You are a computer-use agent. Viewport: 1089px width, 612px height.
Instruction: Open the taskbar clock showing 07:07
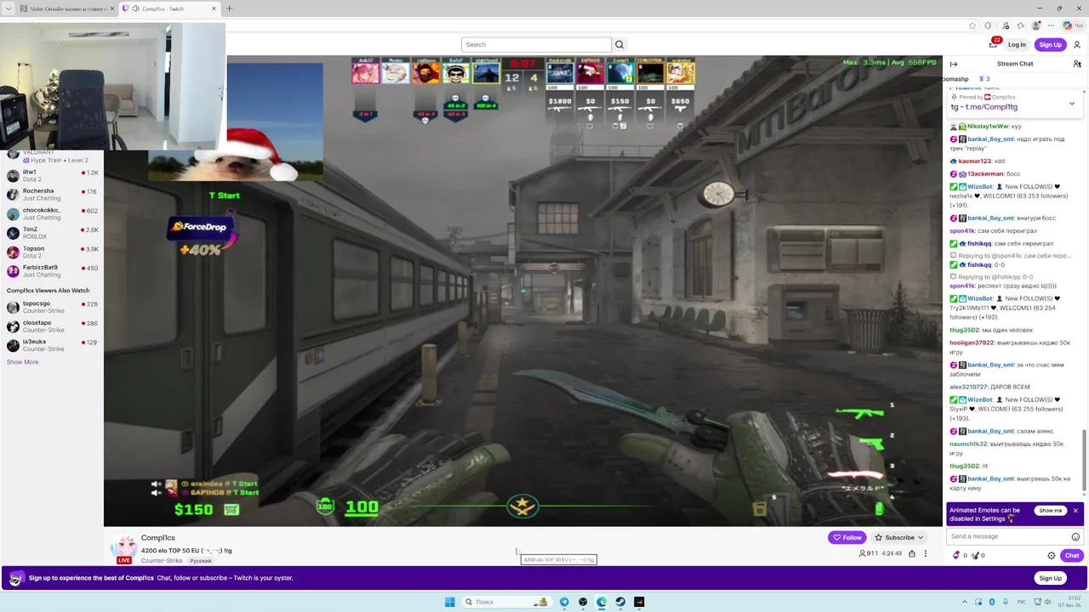tap(1069, 602)
